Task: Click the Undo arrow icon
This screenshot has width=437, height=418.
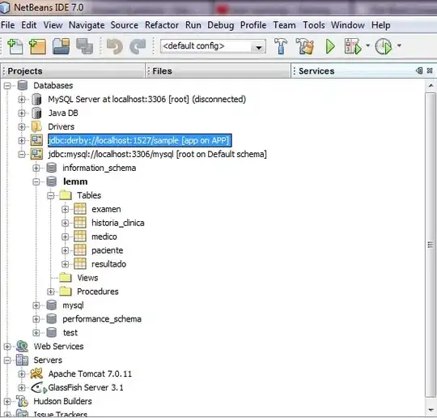Action: point(115,46)
